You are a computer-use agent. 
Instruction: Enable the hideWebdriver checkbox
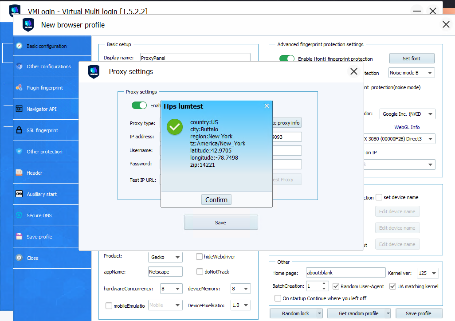(x=200, y=257)
